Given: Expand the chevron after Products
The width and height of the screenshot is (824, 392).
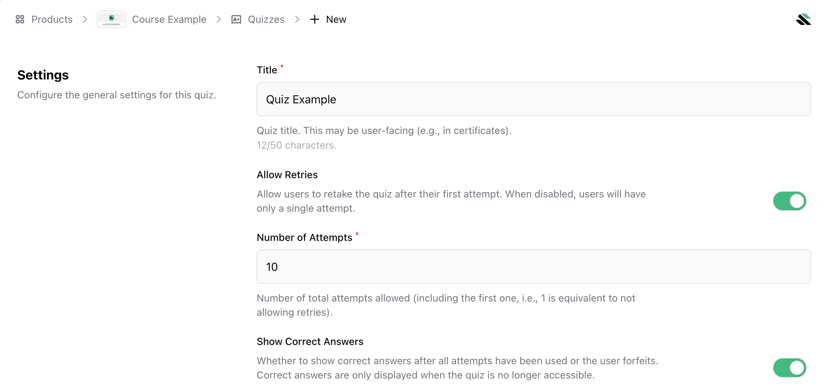Looking at the screenshot, I should tap(85, 20).
